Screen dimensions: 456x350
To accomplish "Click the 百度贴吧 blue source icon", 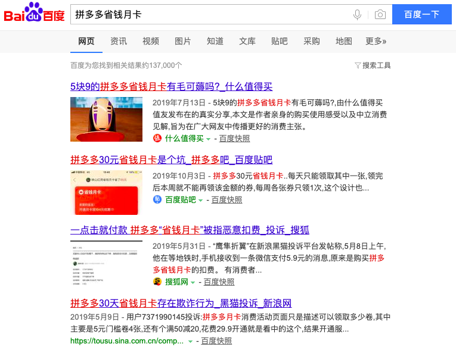I will pos(157,200).
